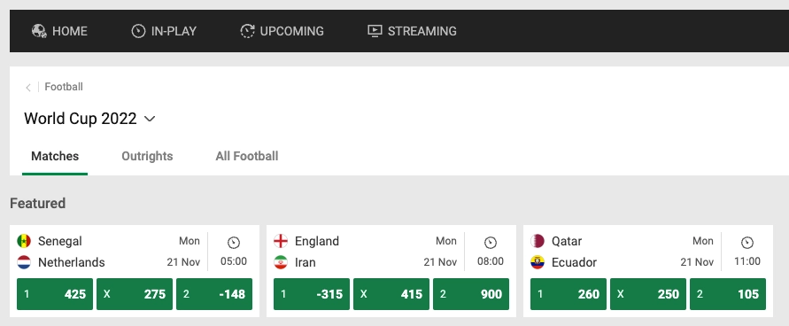Select Netherlands win odds -148
This screenshot has height=326, width=789.
coord(214,294)
